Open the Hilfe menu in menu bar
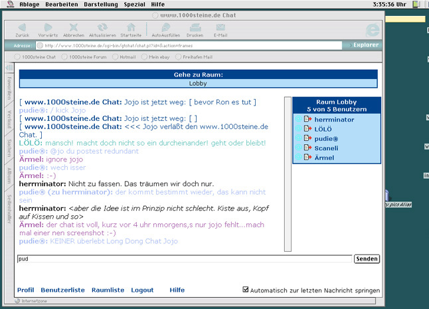 coord(158,5)
